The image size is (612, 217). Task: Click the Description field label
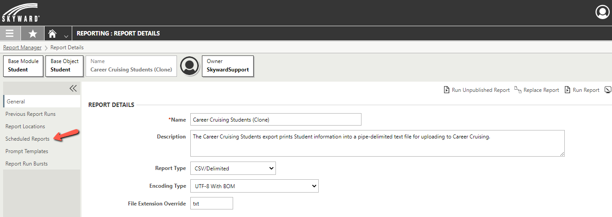(171, 137)
